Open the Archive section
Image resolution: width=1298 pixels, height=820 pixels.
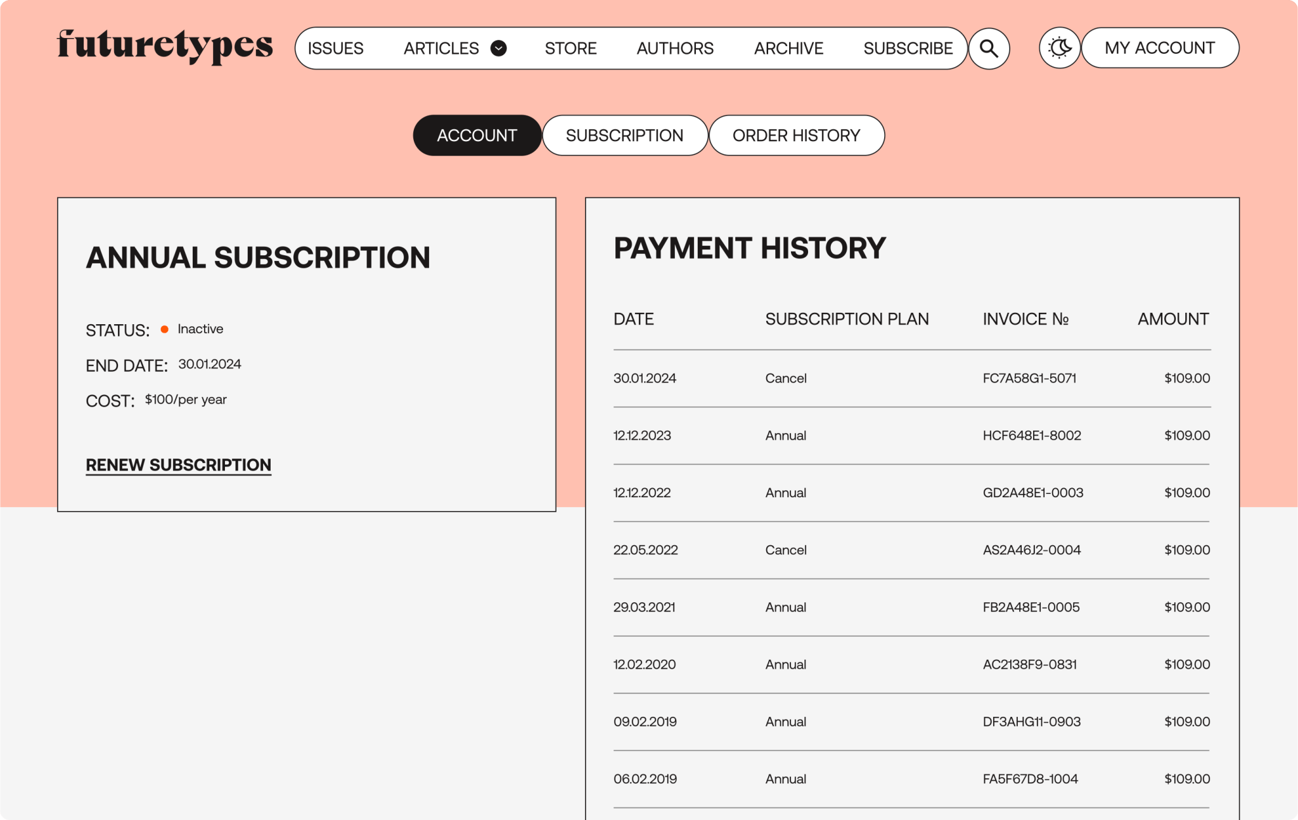(x=788, y=48)
